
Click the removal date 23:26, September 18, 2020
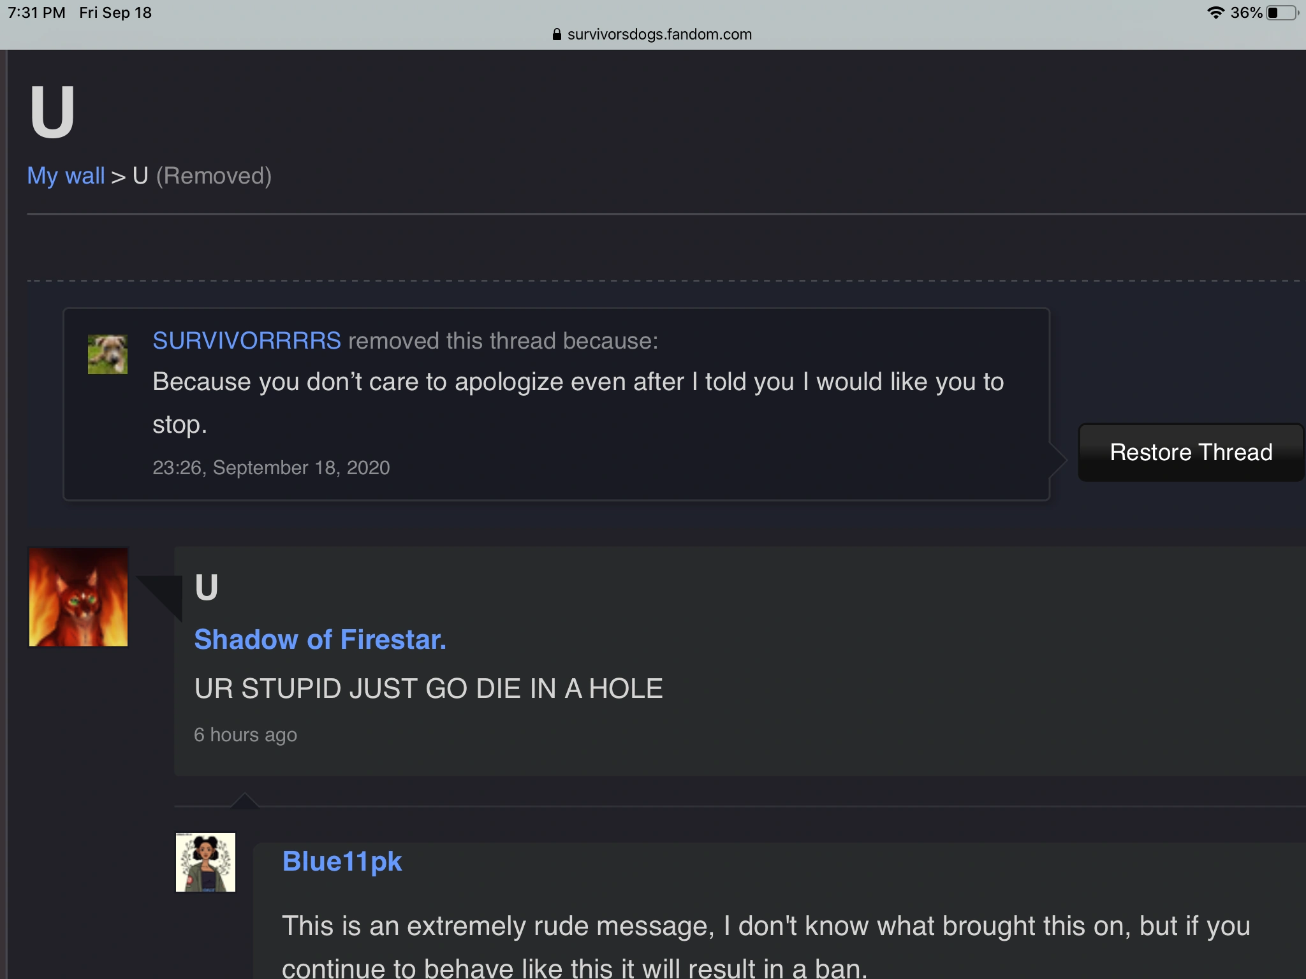point(271,468)
